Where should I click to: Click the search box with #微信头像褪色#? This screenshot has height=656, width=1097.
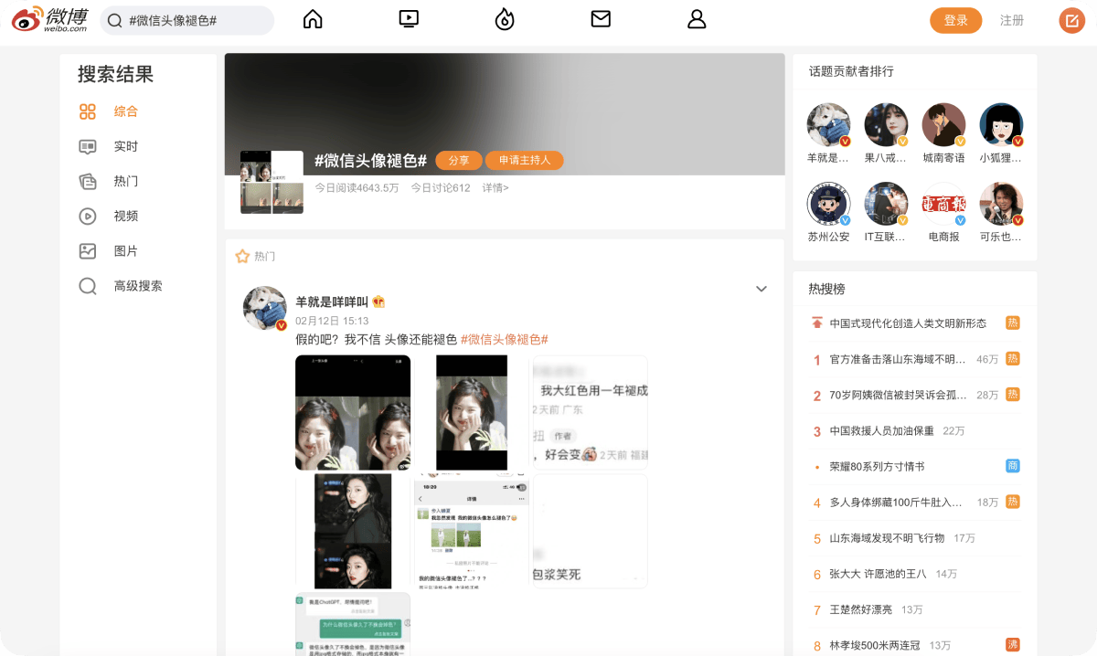pyautogui.click(x=187, y=20)
